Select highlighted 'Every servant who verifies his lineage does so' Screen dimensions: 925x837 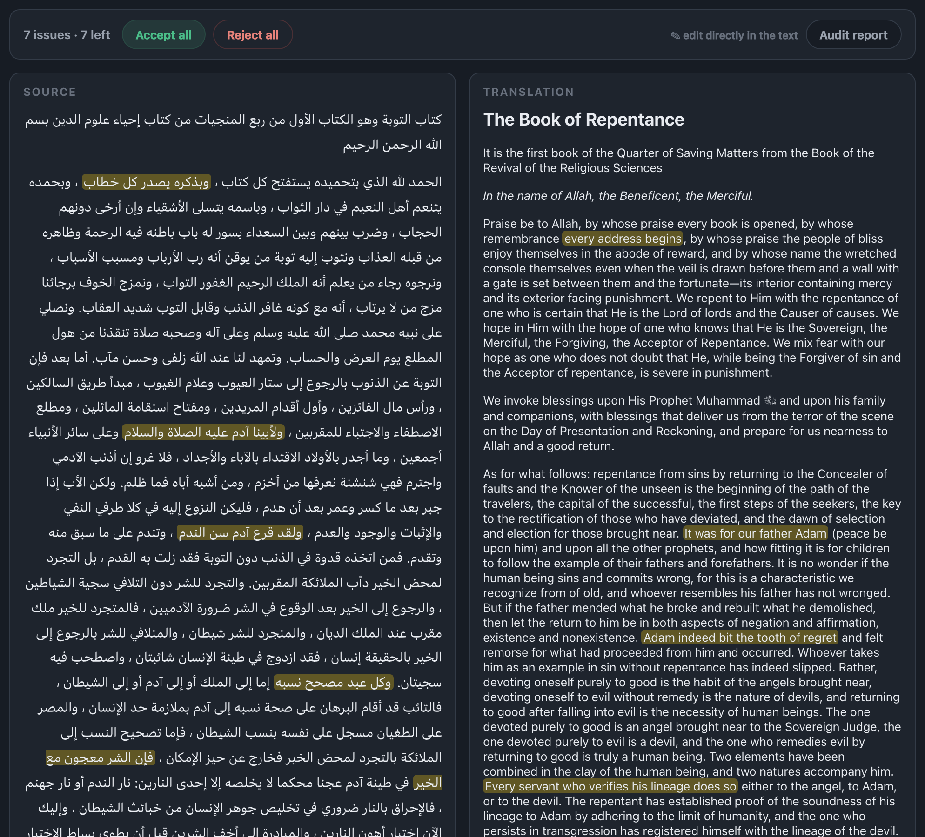(610, 786)
